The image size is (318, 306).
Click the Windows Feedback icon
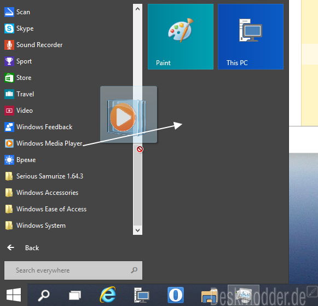(9, 127)
